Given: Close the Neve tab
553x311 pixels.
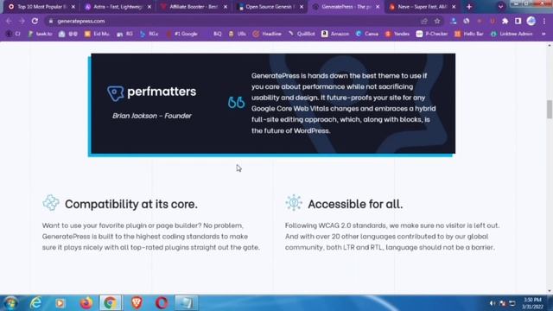Looking at the screenshot, I should pyautogui.click(x=454, y=7).
